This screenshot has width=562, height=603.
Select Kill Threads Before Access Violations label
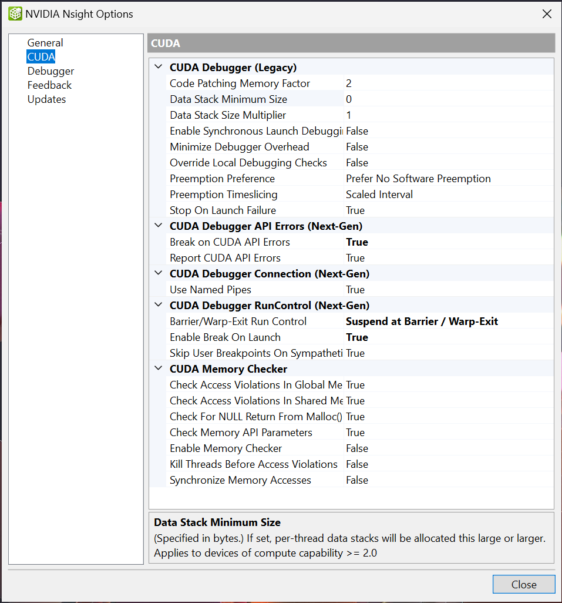pyautogui.click(x=254, y=464)
